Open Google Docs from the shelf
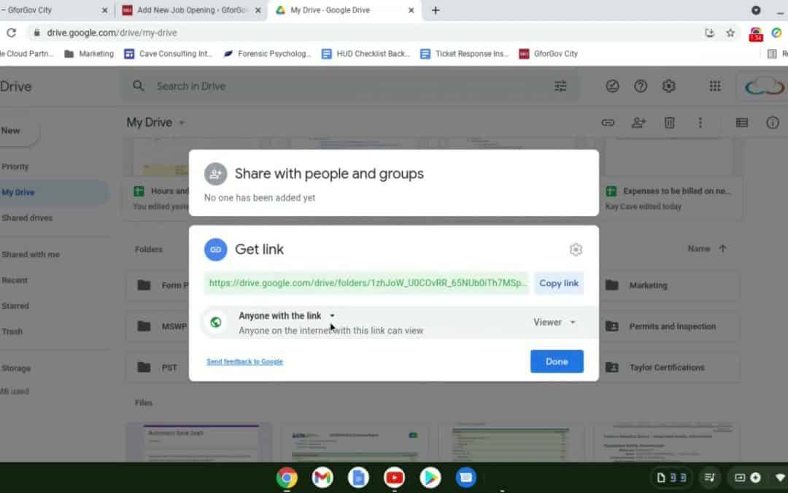Viewport: 788px width, 493px height. click(x=358, y=478)
